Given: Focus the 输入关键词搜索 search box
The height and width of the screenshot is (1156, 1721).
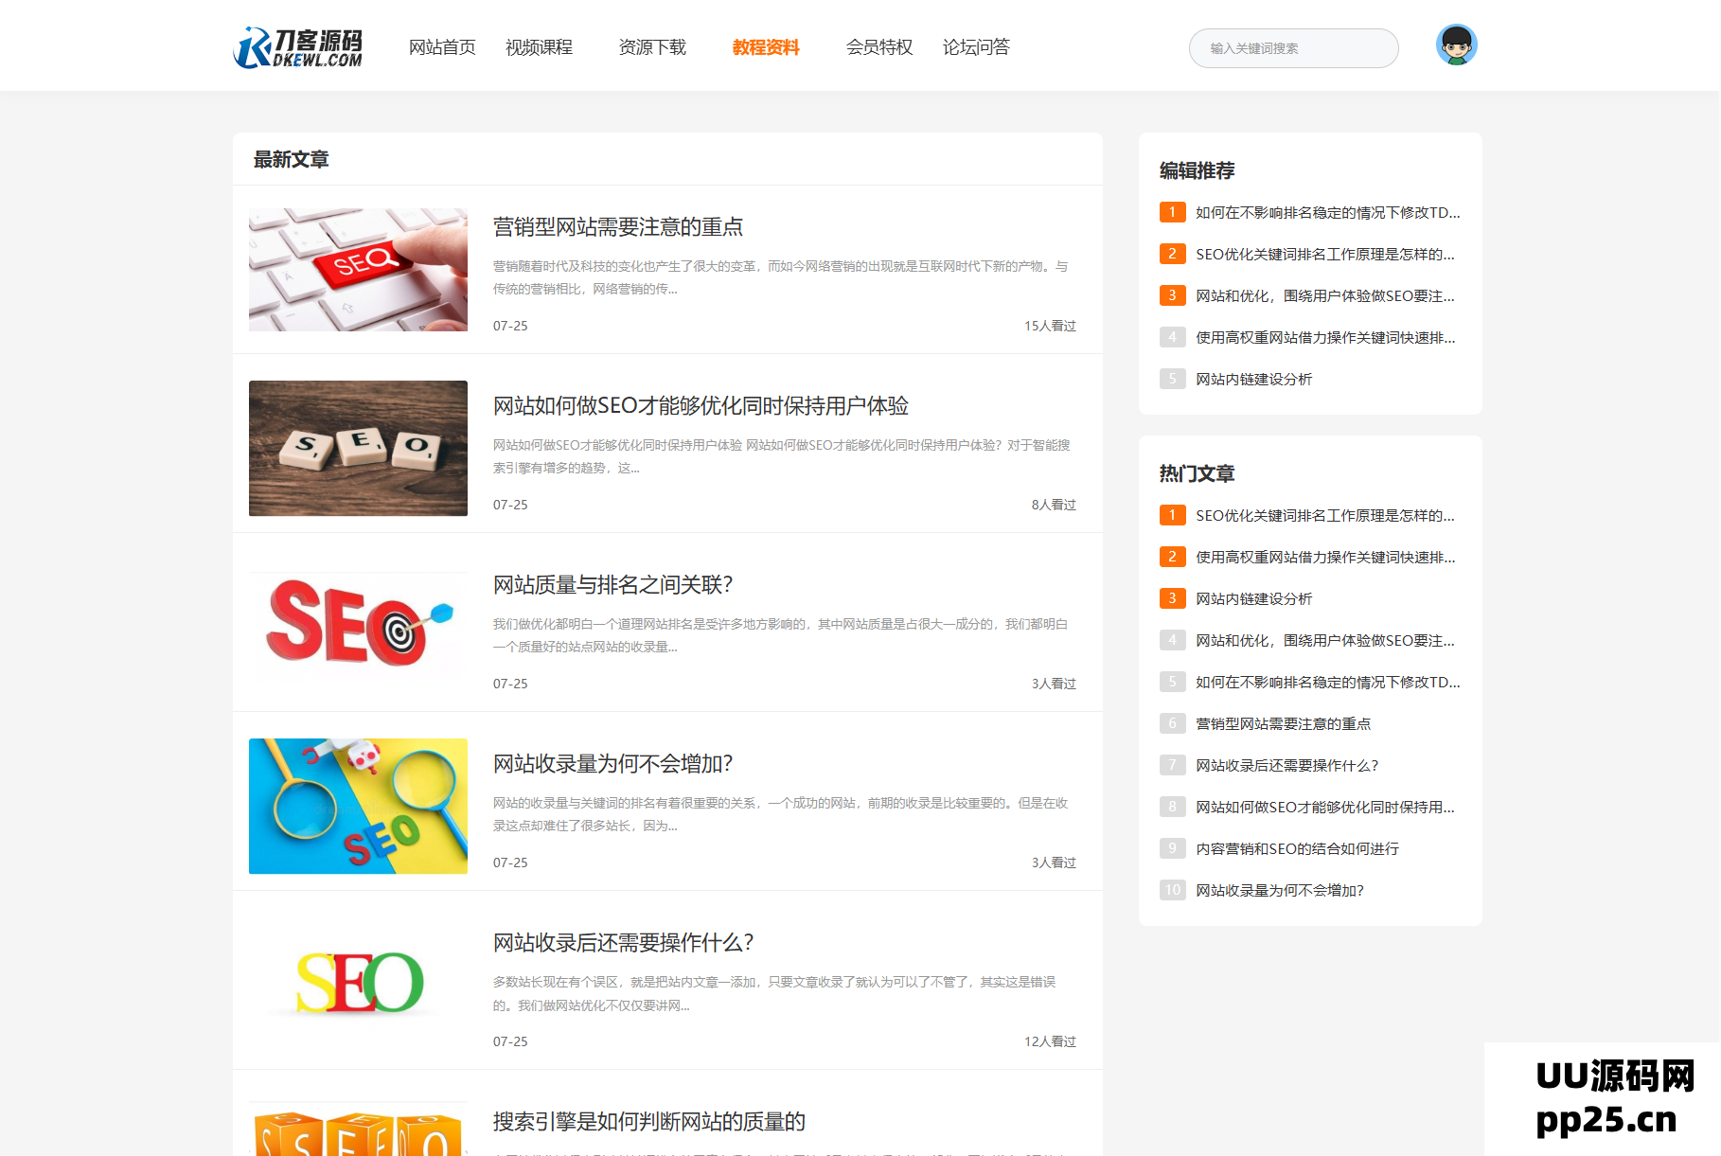Looking at the screenshot, I should click(1293, 48).
